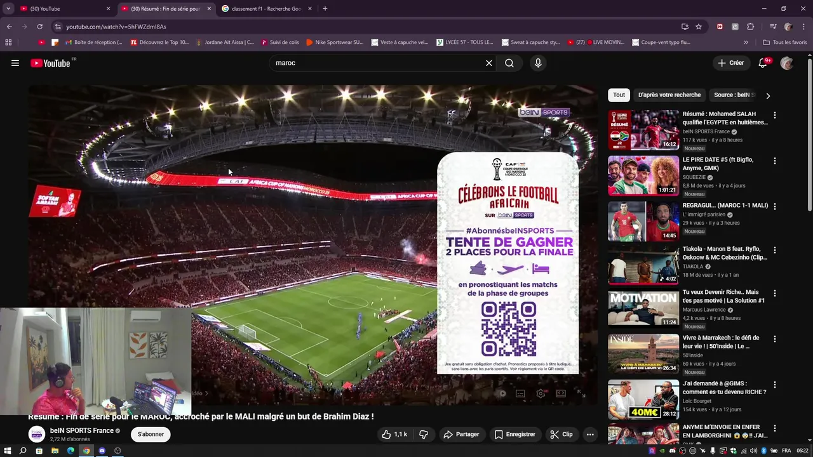Open player settings gear icon

[x=541, y=394]
